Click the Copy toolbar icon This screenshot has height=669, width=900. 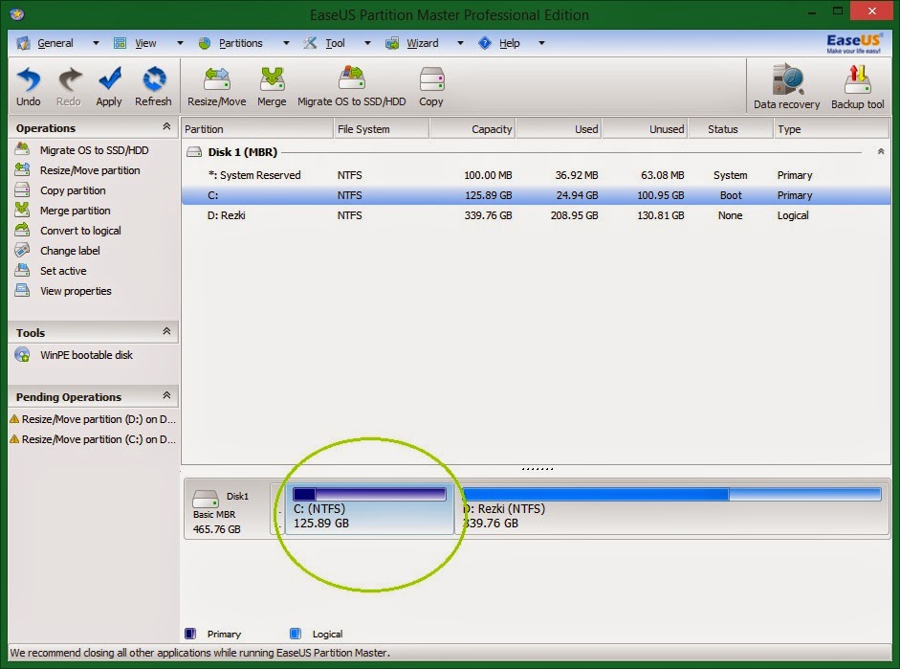[431, 79]
